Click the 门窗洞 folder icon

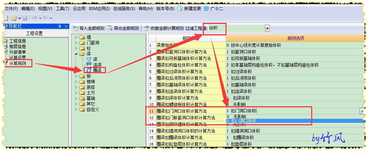click(82, 43)
